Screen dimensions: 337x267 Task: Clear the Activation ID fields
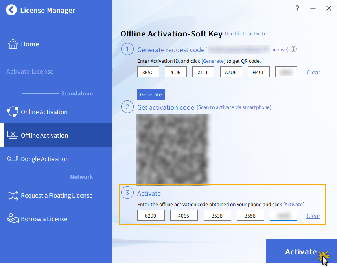(x=313, y=72)
